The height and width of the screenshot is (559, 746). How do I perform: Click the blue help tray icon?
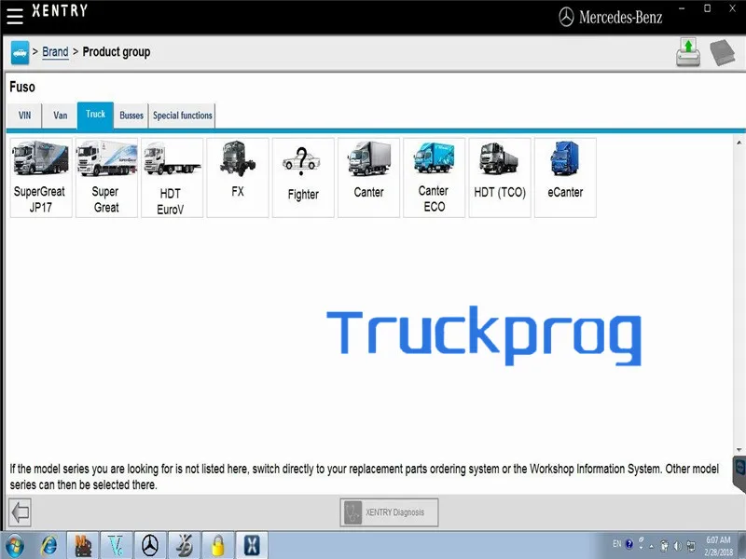(629, 544)
